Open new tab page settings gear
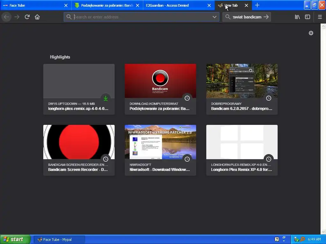This screenshot has height=244, width=326. 311,33
